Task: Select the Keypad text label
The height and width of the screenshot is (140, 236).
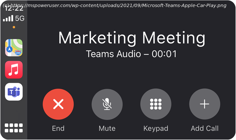Action: pyautogui.click(x=156, y=129)
